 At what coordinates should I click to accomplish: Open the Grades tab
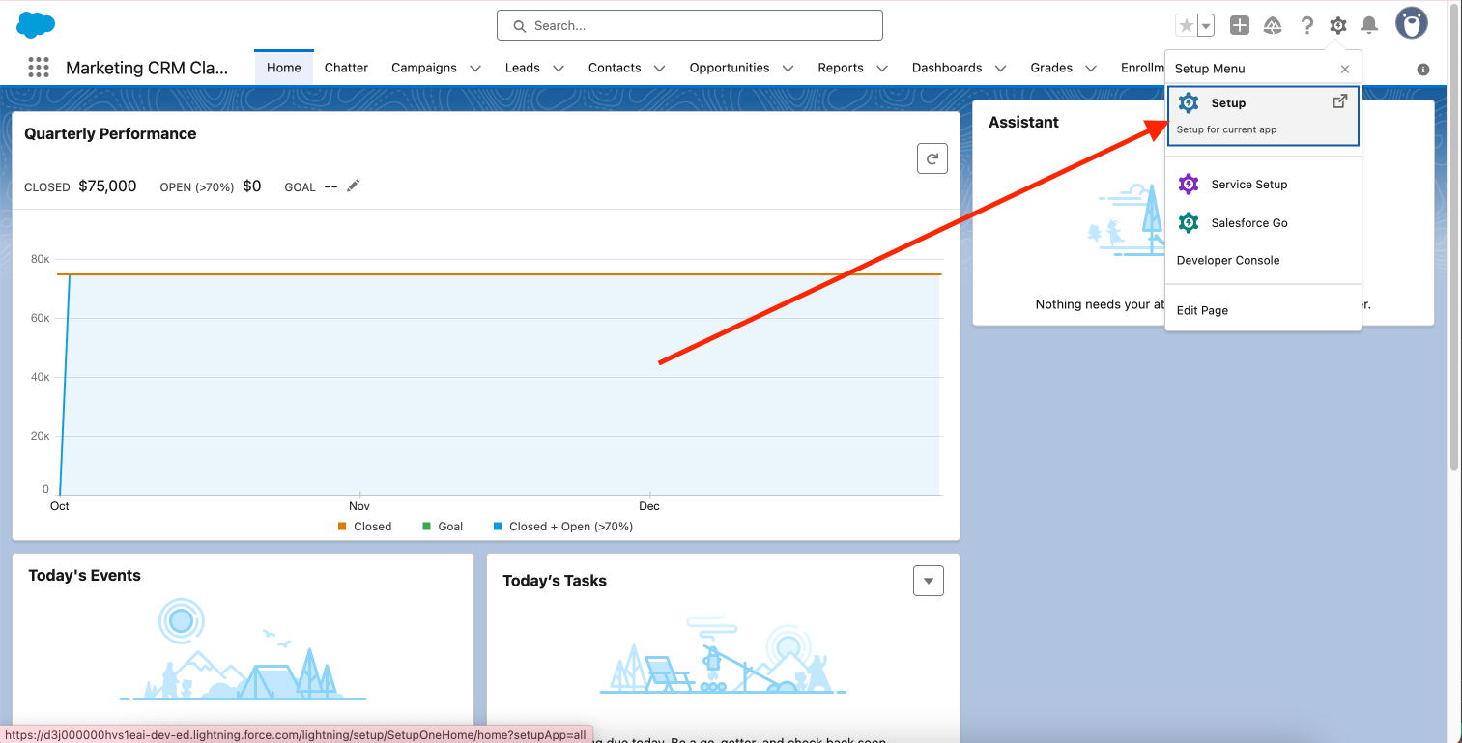tap(1051, 68)
